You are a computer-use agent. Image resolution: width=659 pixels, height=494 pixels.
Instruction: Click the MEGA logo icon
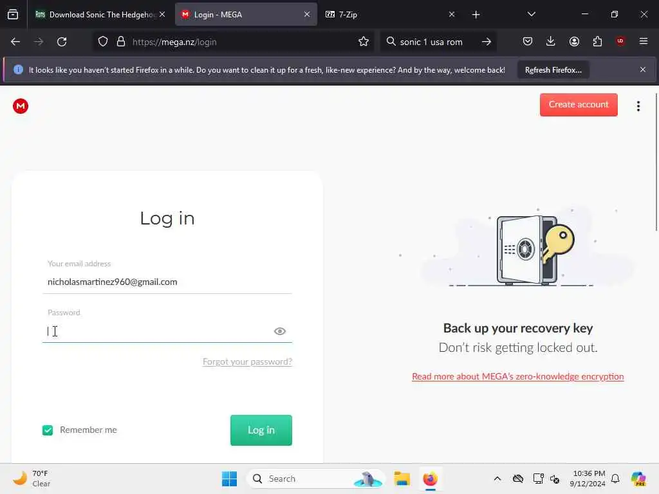coord(20,106)
